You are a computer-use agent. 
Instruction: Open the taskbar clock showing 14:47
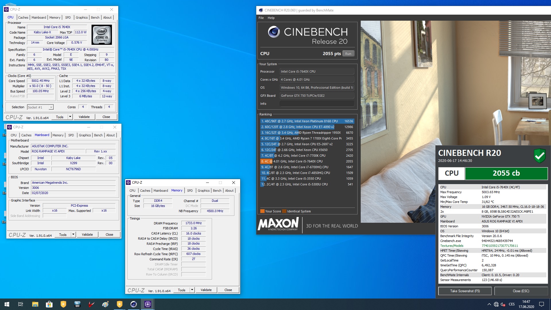point(526,304)
